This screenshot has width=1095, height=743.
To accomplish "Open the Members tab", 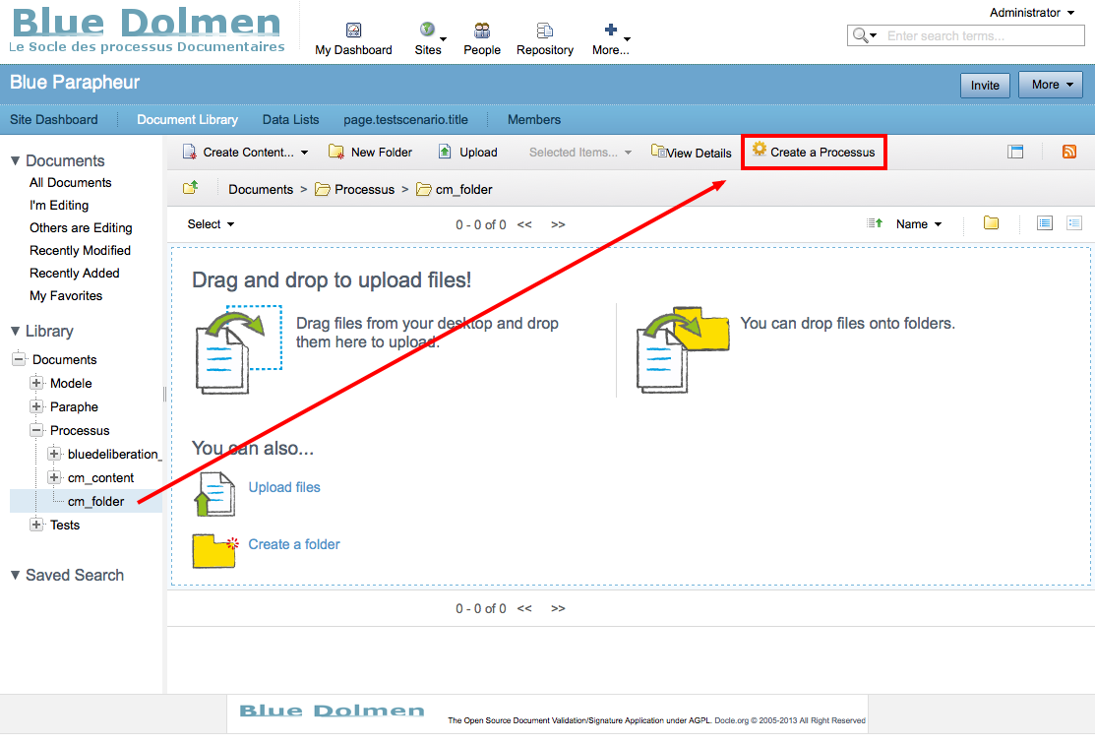I will pyautogui.click(x=534, y=119).
